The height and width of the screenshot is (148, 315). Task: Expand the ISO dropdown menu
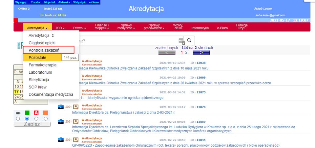point(60,28)
